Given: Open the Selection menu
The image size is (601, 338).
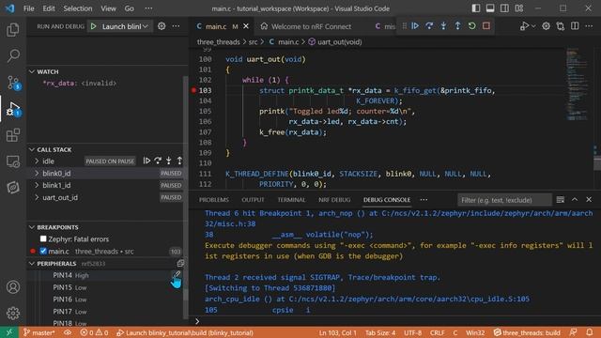Looking at the screenshot, I should 78,8.
